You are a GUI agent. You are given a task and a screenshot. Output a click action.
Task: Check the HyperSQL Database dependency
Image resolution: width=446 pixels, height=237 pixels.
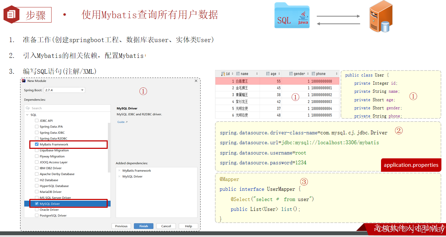tap(37, 186)
